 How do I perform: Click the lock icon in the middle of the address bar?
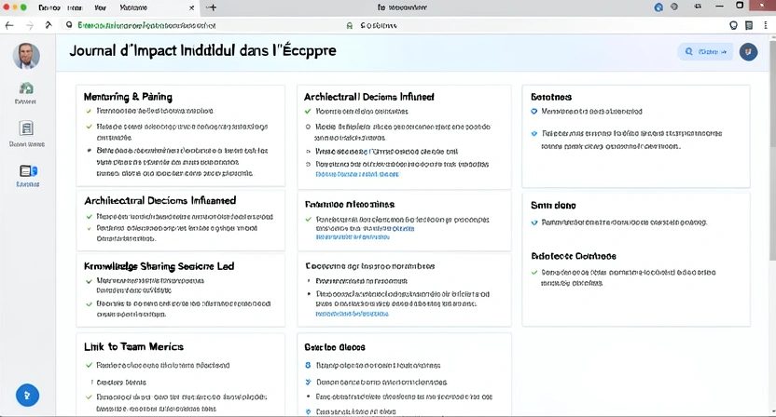click(350, 26)
